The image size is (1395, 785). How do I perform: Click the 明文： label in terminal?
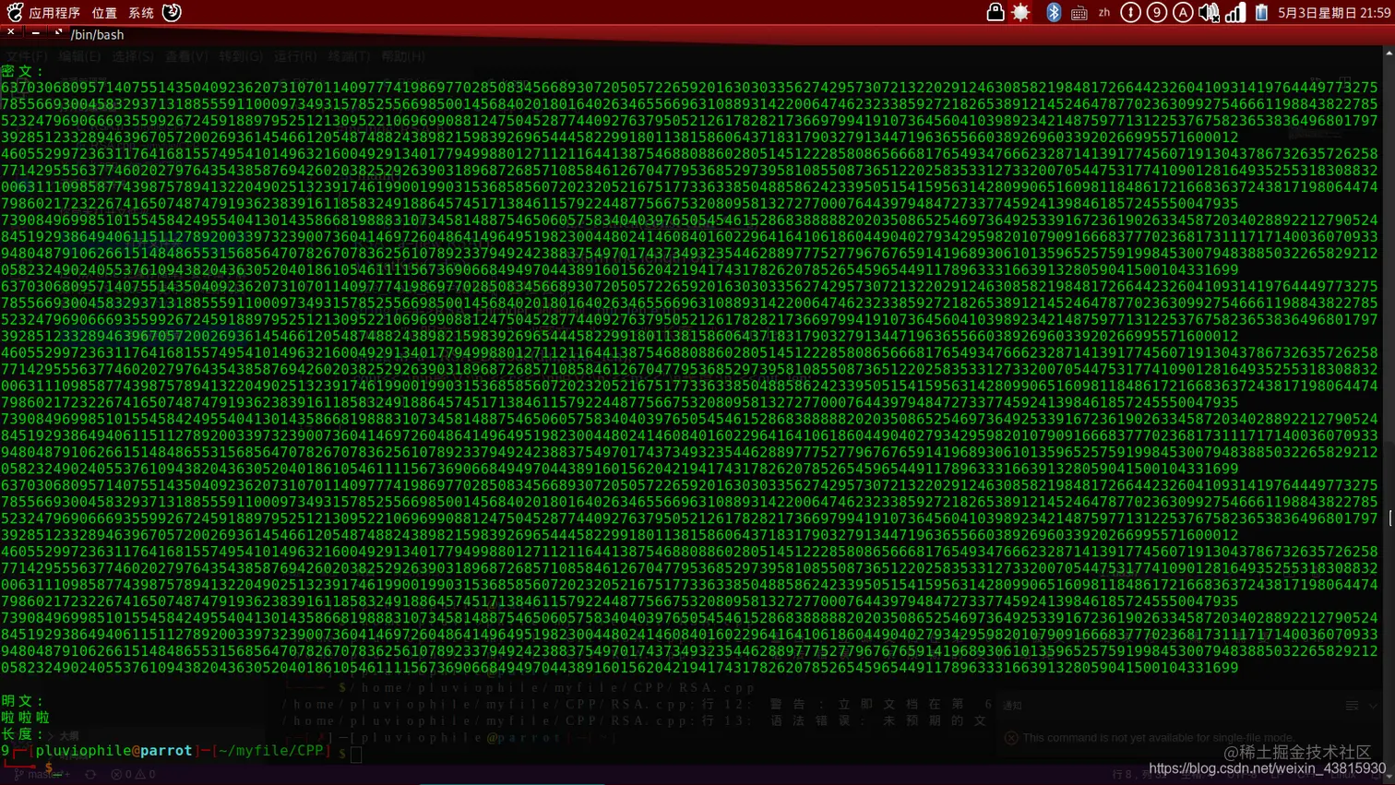pos(23,701)
